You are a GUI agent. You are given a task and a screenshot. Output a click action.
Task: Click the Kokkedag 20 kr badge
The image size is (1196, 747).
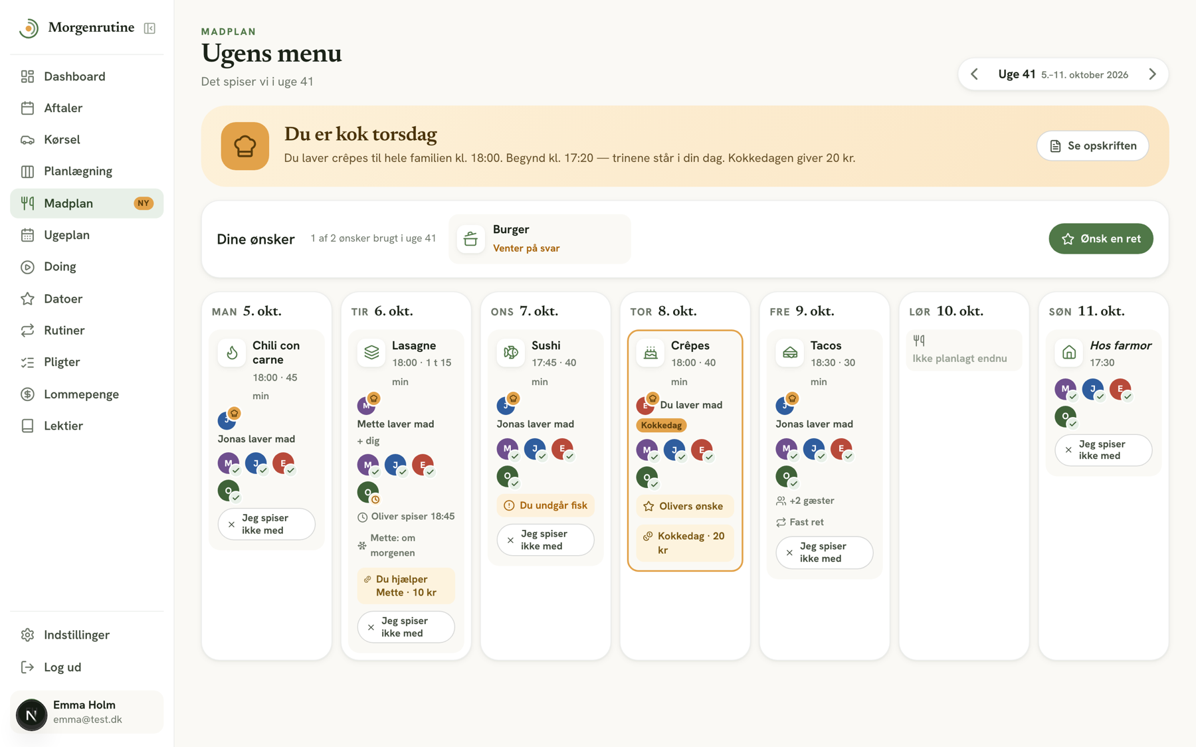(685, 543)
